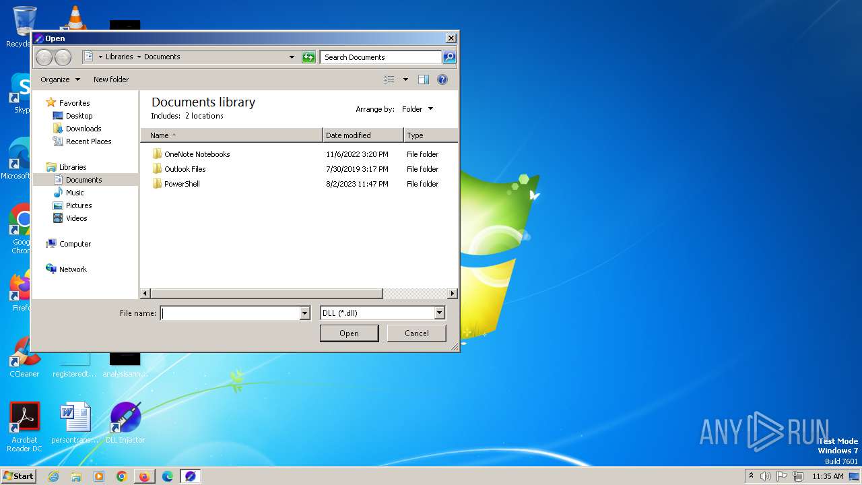862x485 pixels.
Task: Click Firefox icon in the taskbar
Action: click(x=144, y=476)
